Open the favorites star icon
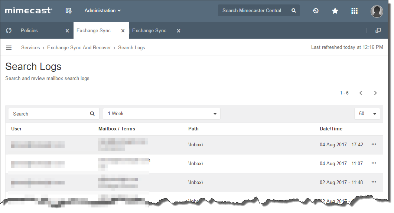Screen dimensions: 394x213 tap(335, 11)
